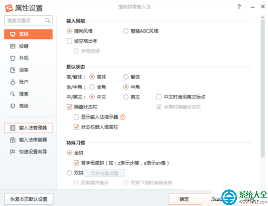
Task: Select 英文 as default language
Action: (126, 97)
